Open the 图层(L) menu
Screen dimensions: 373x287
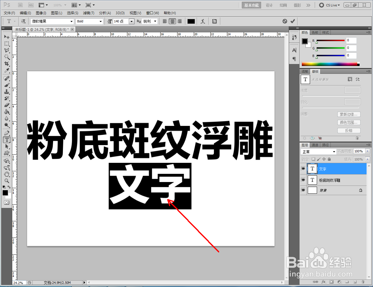(57, 13)
